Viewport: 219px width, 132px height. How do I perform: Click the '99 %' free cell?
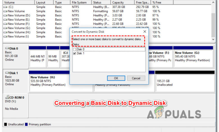click(x=156, y=20)
